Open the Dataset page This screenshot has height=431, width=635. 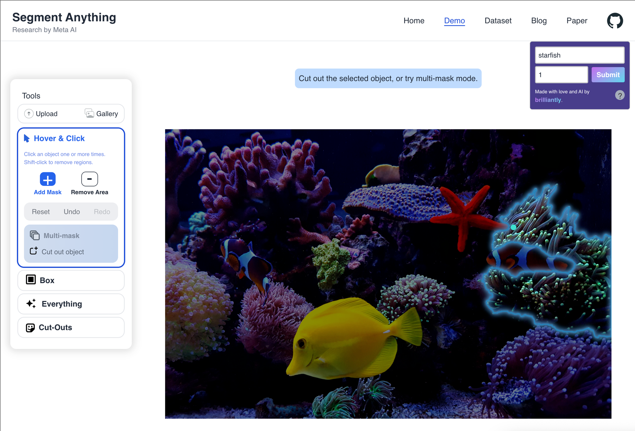(498, 21)
